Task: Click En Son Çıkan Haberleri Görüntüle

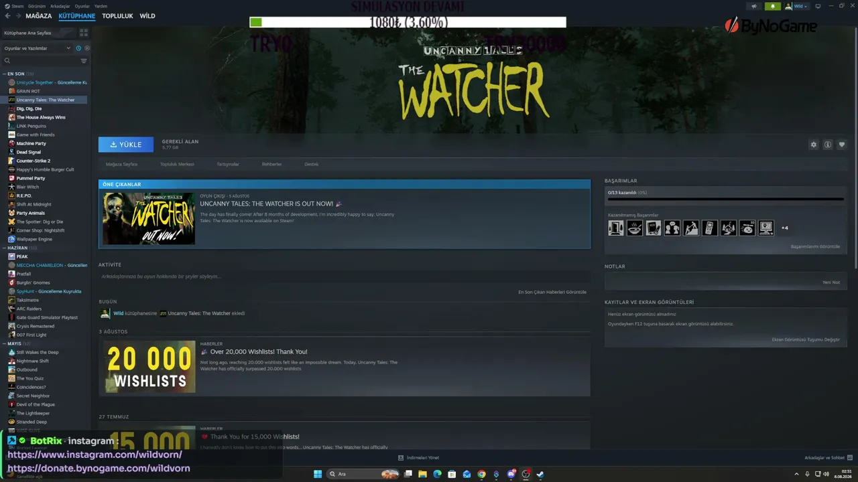Action: (552, 292)
